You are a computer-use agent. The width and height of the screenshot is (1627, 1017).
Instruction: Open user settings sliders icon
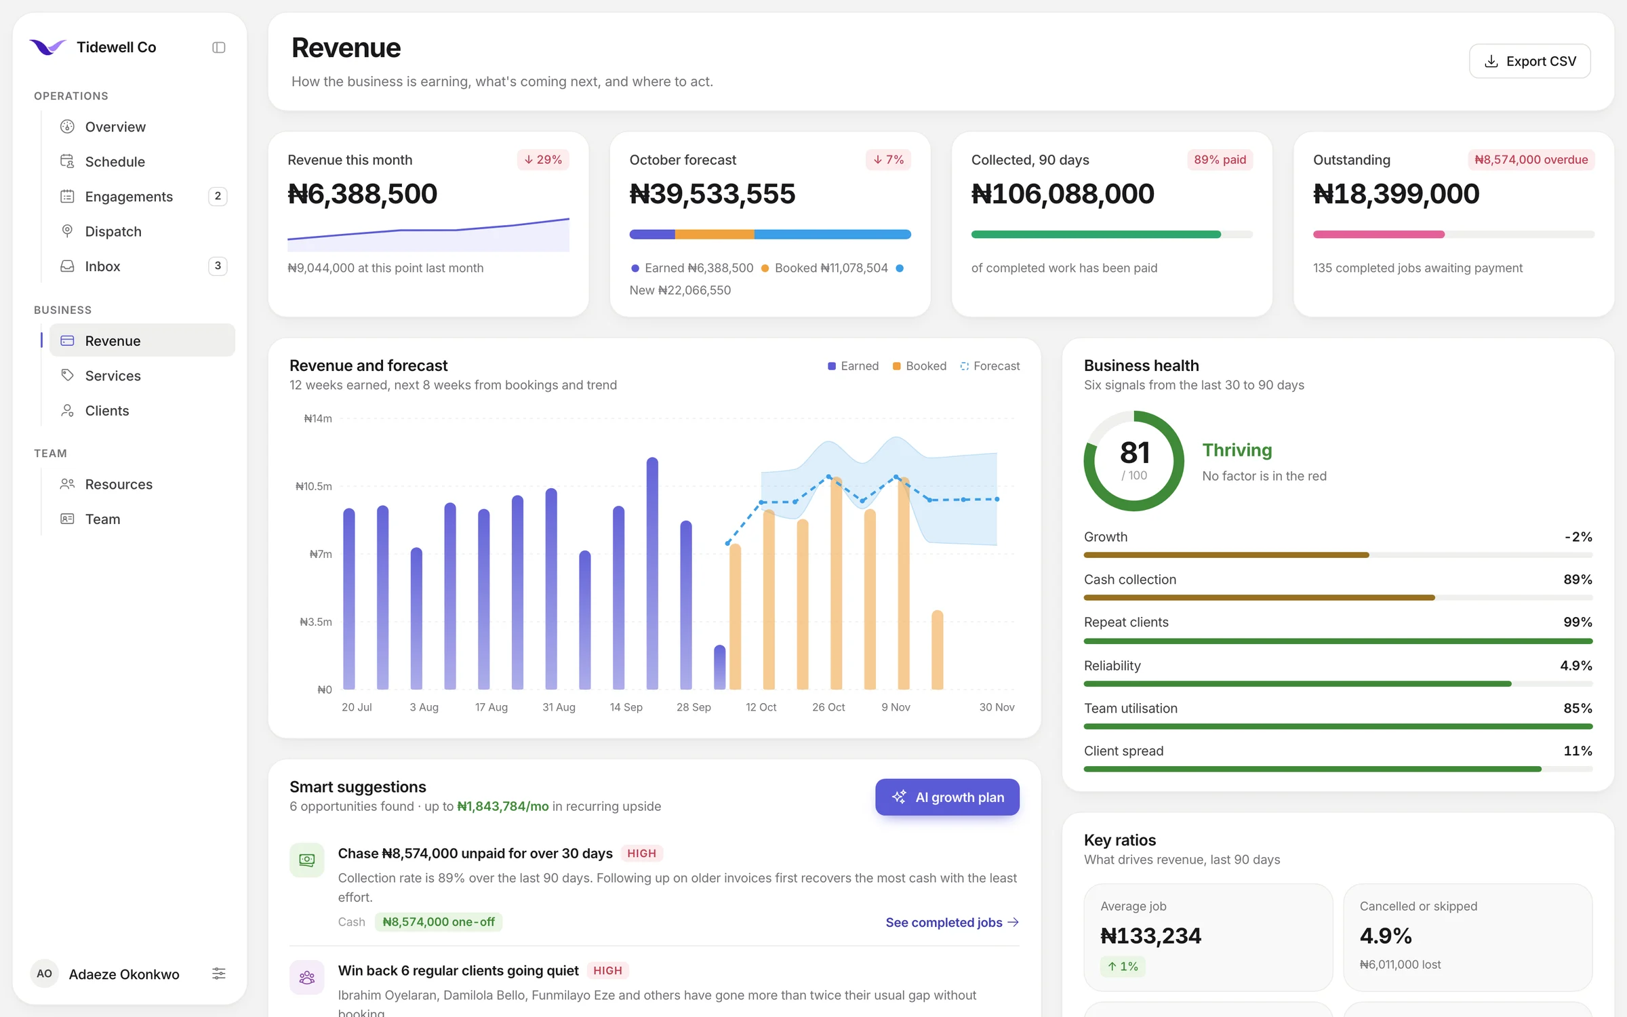coord(218,974)
